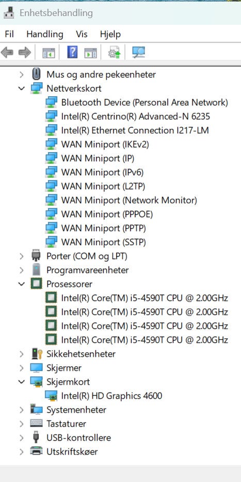Click the Scan for hardware changes icon
This screenshot has height=482, width=241.
pyautogui.click(x=139, y=53)
